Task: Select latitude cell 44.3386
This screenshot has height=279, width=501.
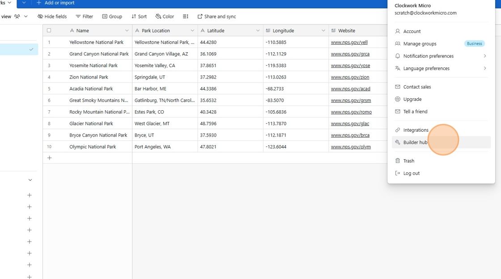Action: tap(230, 89)
